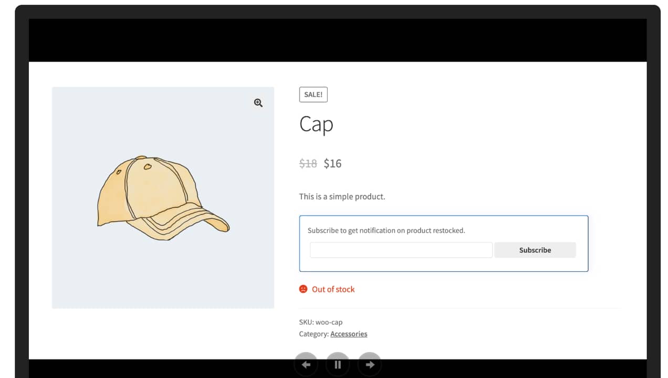This screenshot has width=668, height=378.
Task: Pause the slideshow
Action: [338, 364]
